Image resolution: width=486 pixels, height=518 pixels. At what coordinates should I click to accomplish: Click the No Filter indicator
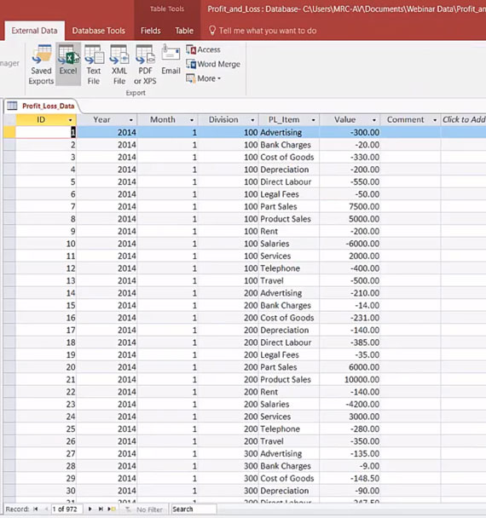(x=145, y=509)
